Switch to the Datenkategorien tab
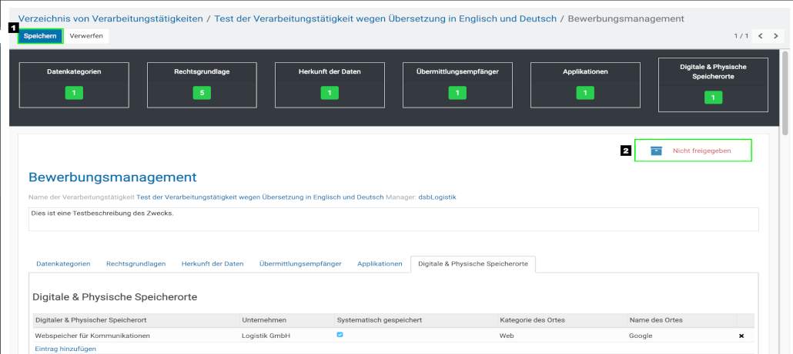793x354 pixels. (x=63, y=263)
